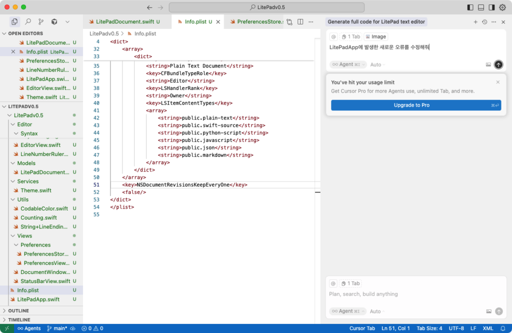The width and height of the screenshot is (512, 333).
Task: Click the LitePadv0.5 command center search bar
Action: (x=266, y=7)
